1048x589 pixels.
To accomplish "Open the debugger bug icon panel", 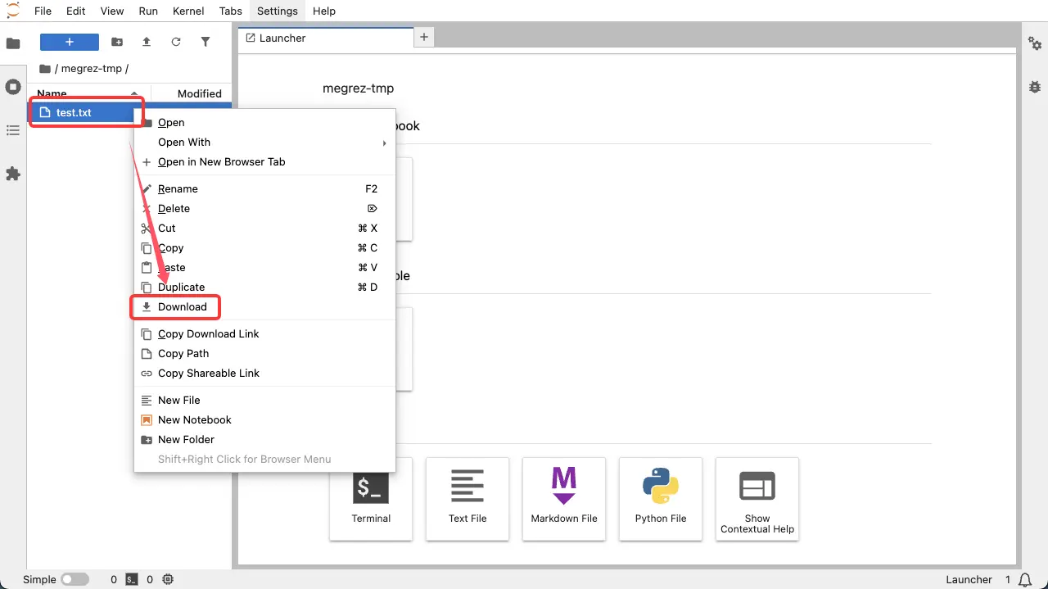I will 1034,86.
